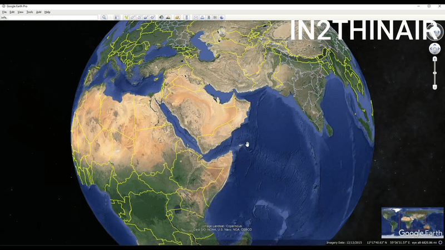The width and height of the screenshot is (445, 250).
Task: Show historical imagery with clock icon
Action: (161, 17)
